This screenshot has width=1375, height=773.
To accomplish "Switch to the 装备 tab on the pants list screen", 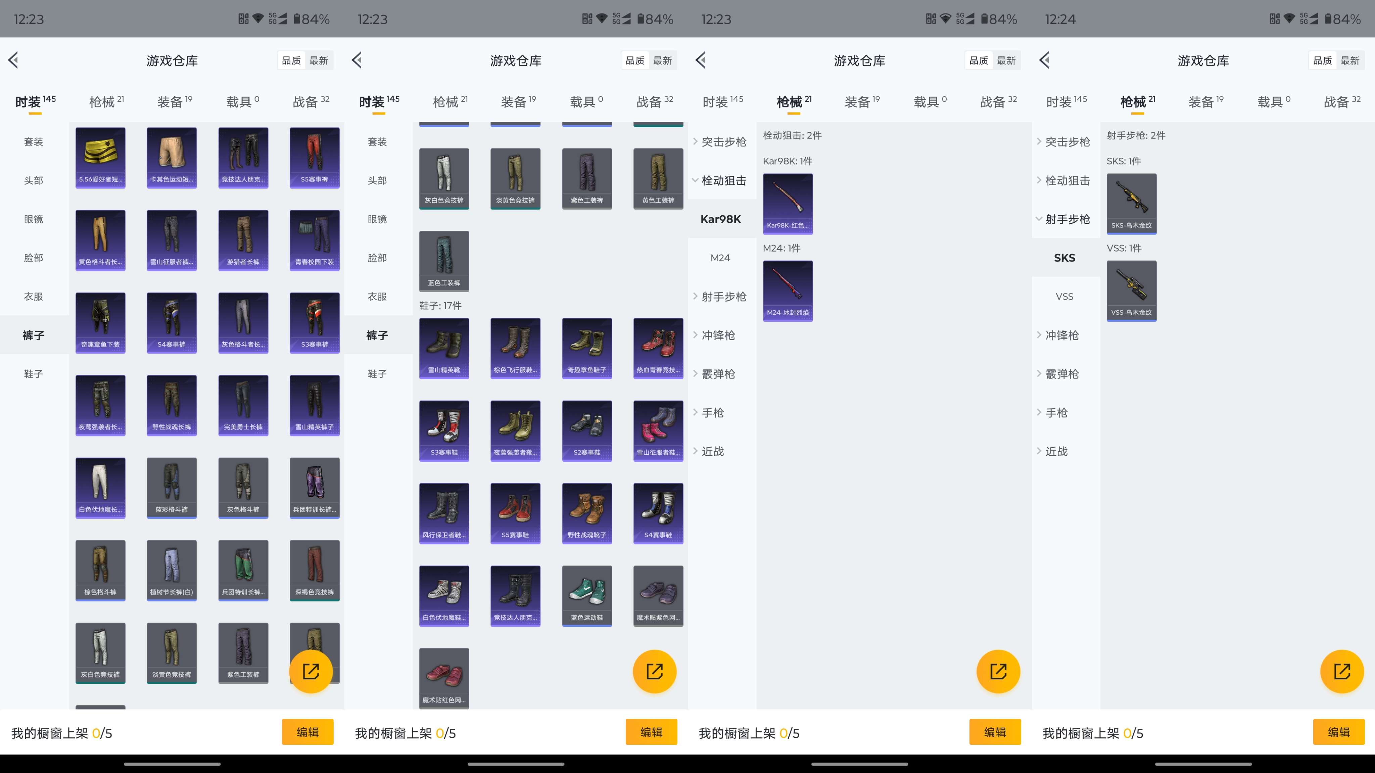I will (x=175, y=101).
